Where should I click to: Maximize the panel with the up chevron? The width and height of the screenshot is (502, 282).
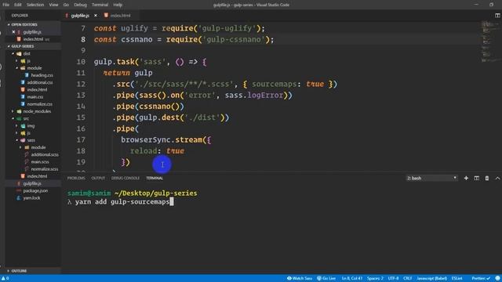497,178
